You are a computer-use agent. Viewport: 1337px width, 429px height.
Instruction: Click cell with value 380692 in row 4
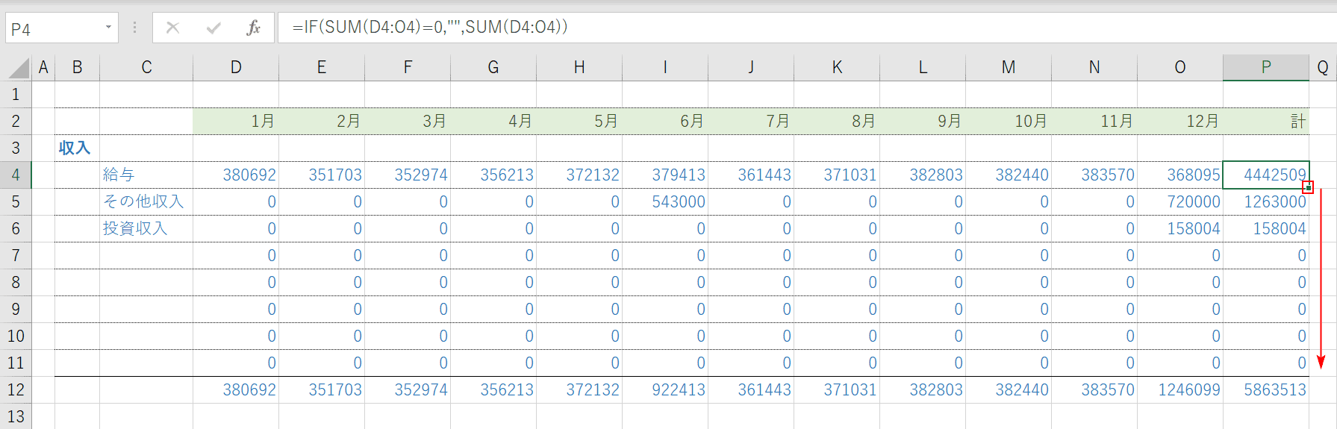point(236,175)
